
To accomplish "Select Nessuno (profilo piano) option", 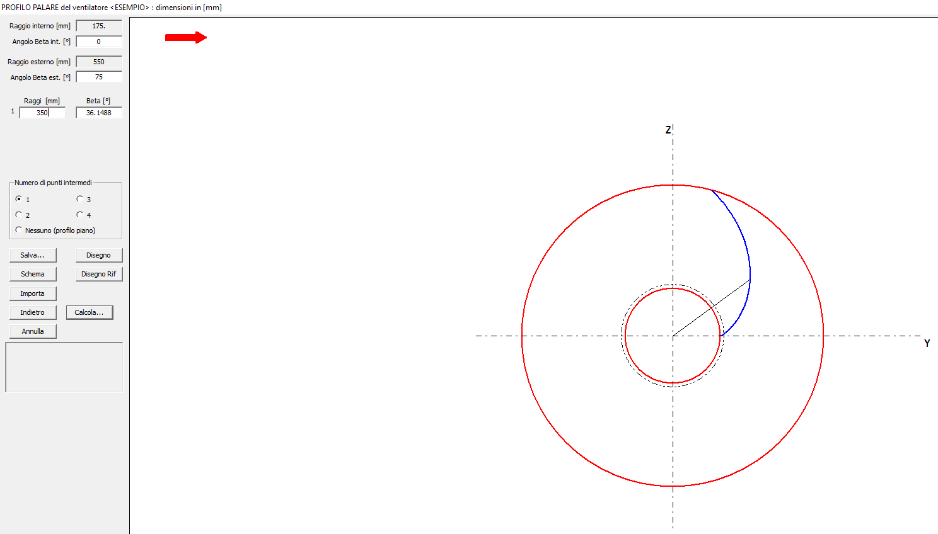I will (19, 230).
